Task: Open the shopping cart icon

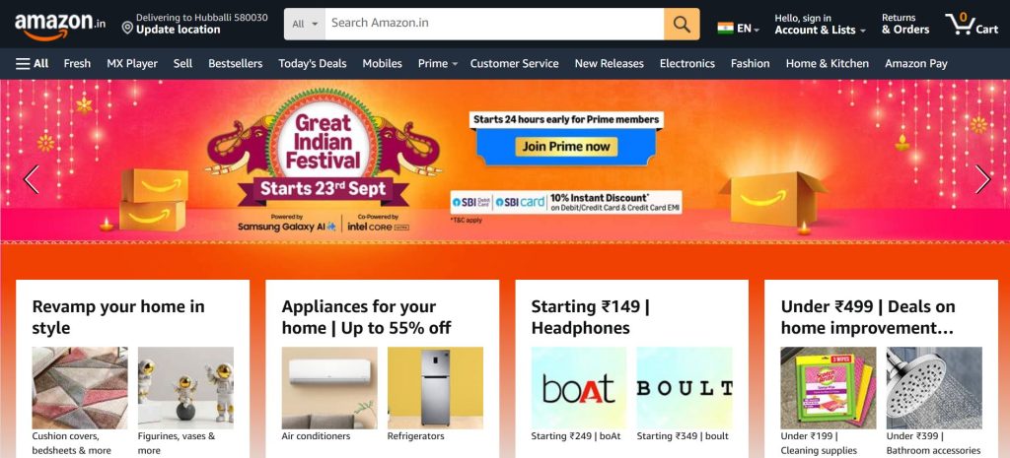Action: click(972, 24)
